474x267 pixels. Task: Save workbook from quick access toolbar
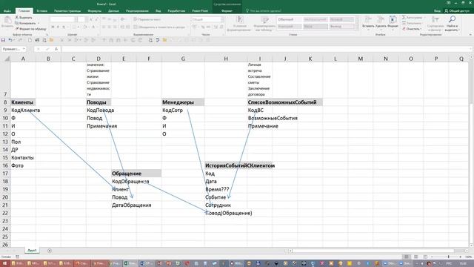[3, 40]
